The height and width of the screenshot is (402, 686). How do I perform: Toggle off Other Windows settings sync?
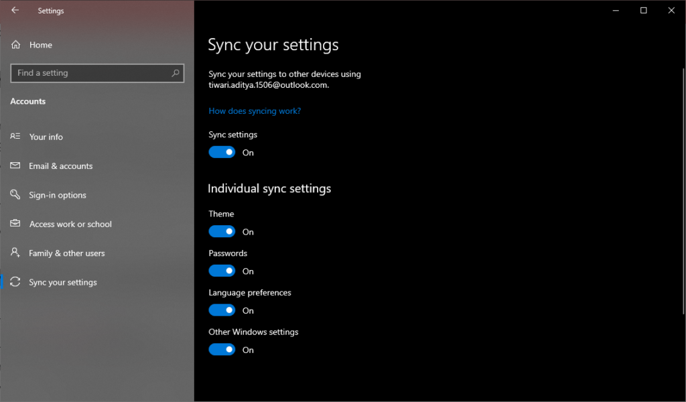(x=222, y=349)
